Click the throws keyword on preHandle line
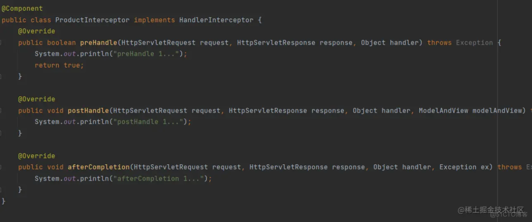The width and height of the screenshot is (532, 222). coord(439,43)
